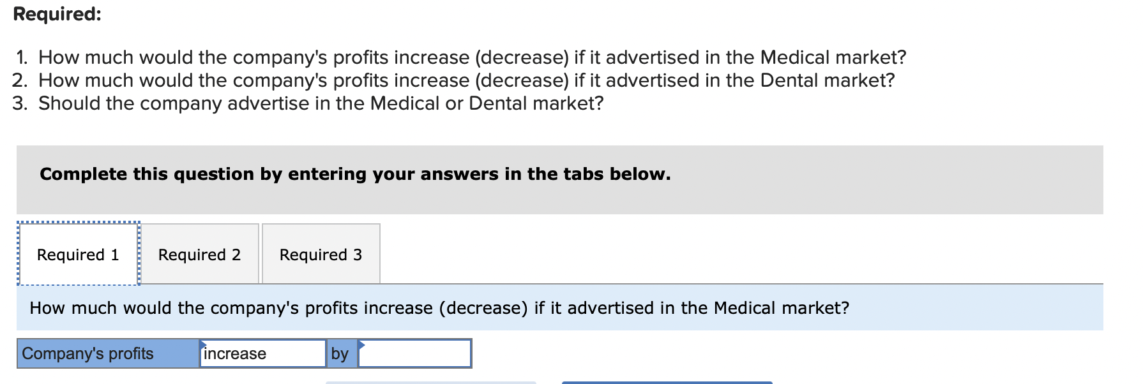The image size is (1143, 384).
Task: Select the Required 1 tab
Action: tap(78, 255)
